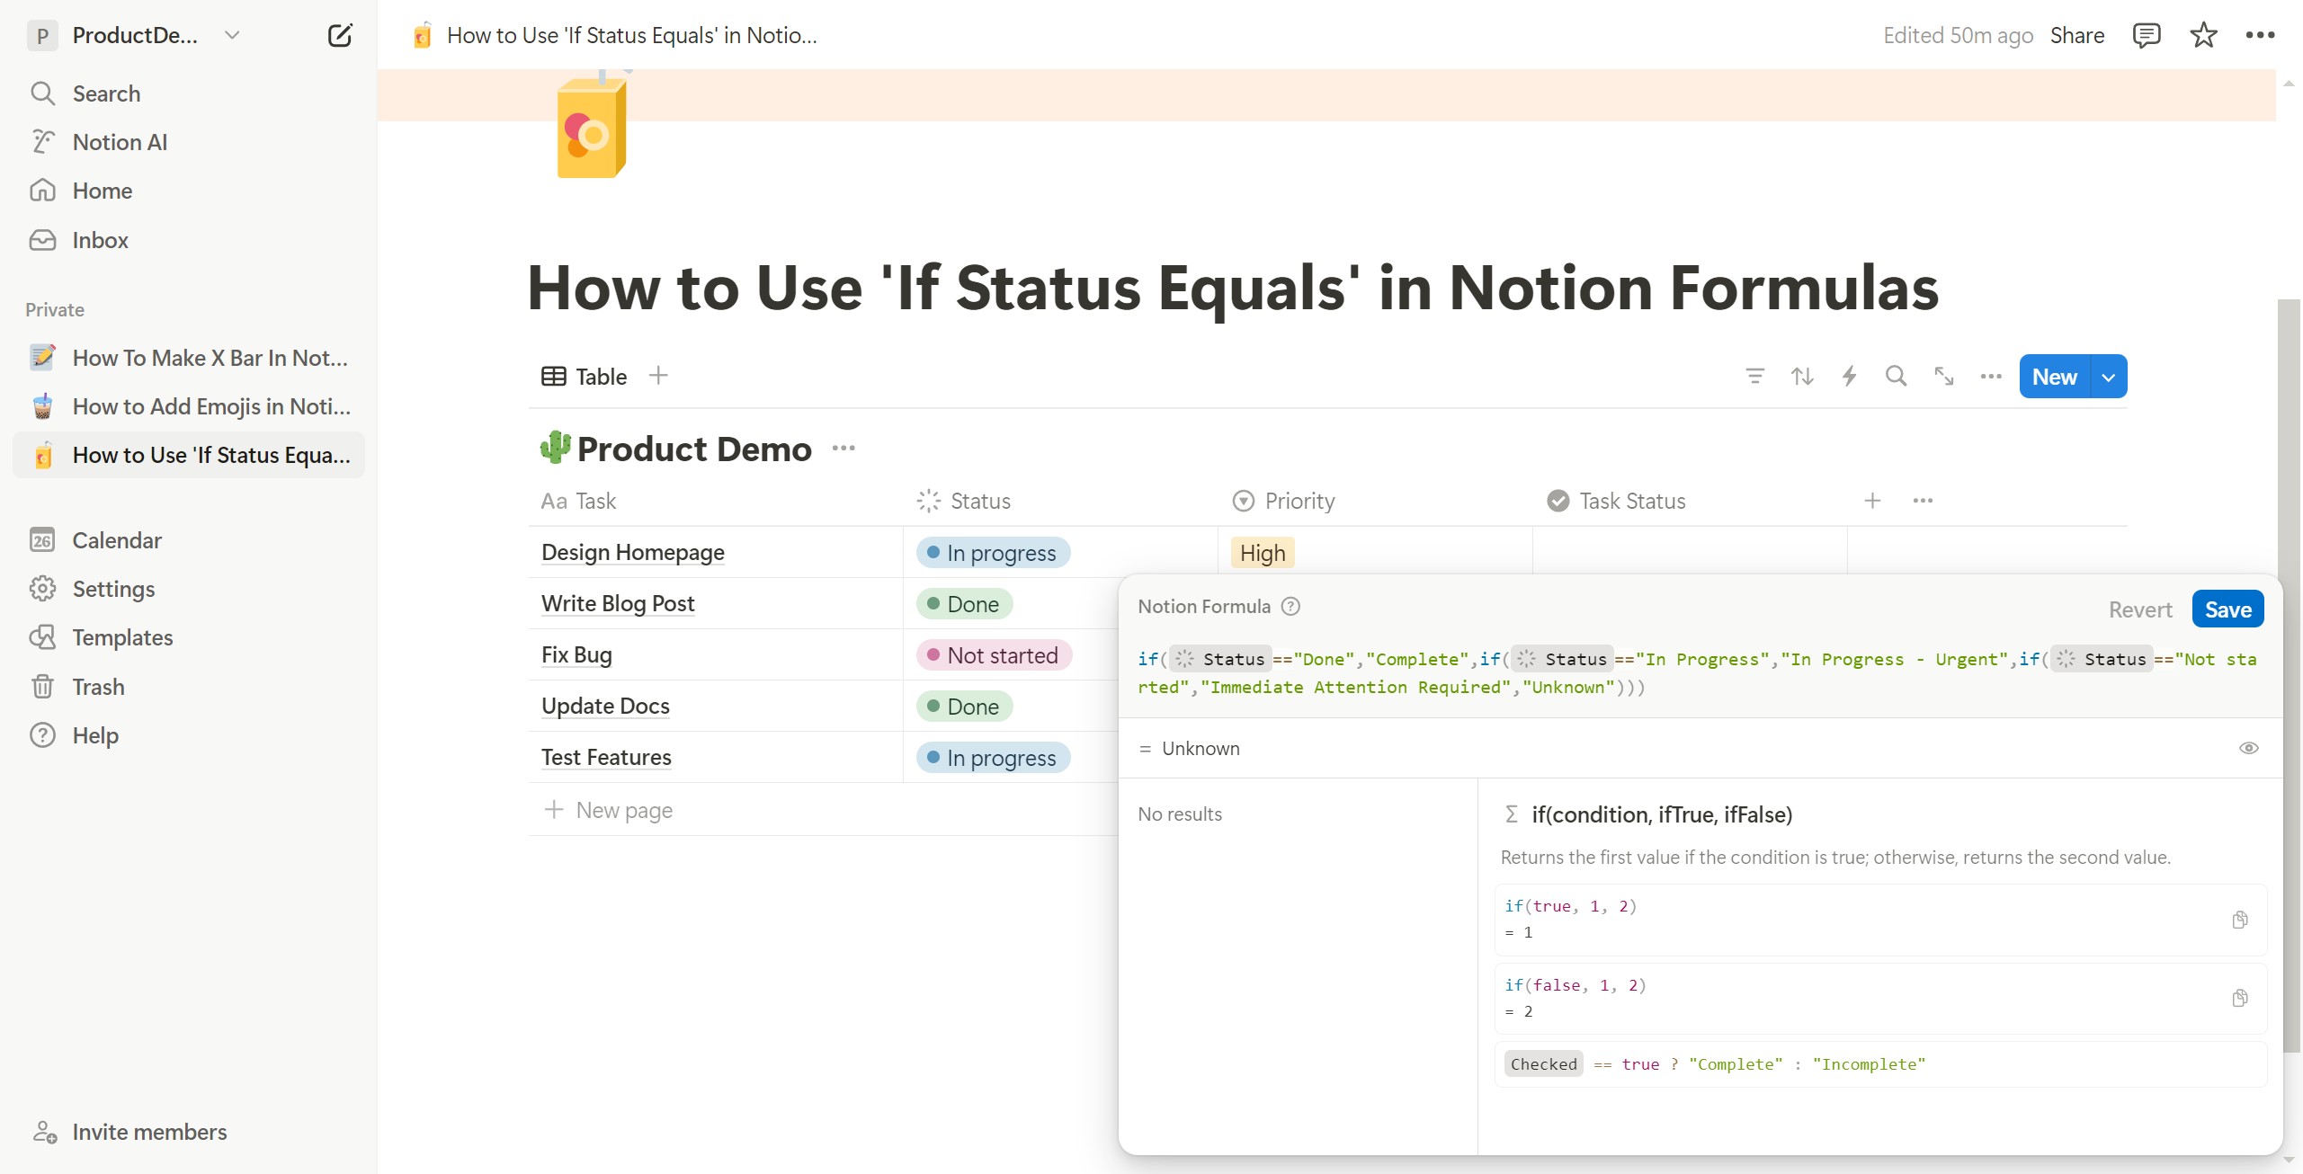
Task: Open the Test Features task
Action: [606, 757]
